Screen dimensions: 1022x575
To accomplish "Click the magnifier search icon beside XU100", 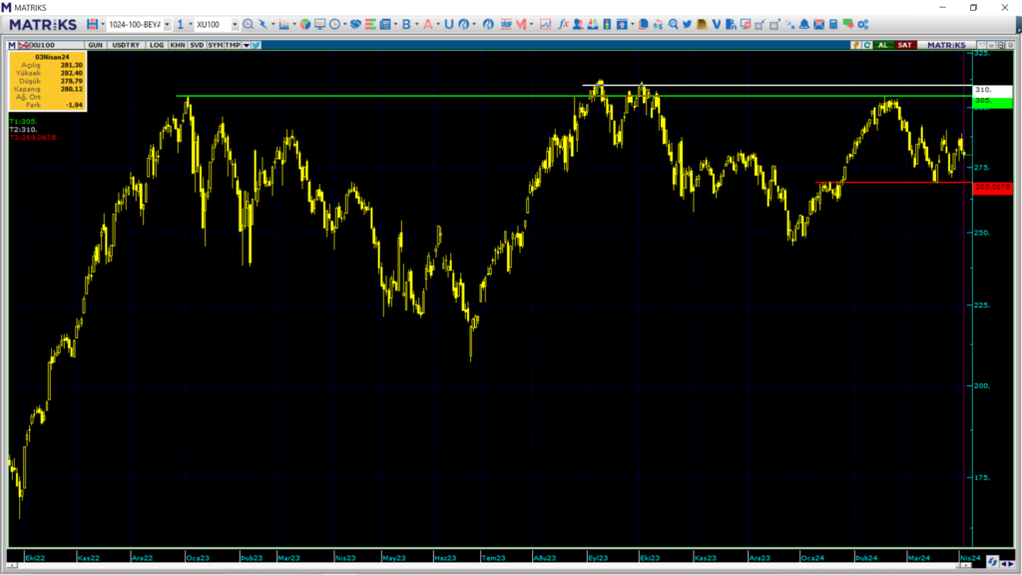I will 249,23.
